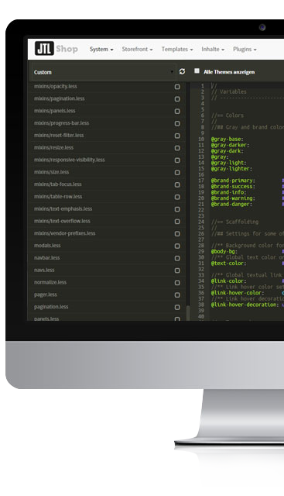
Task: Open file pager.less
Action: [46, 294]
